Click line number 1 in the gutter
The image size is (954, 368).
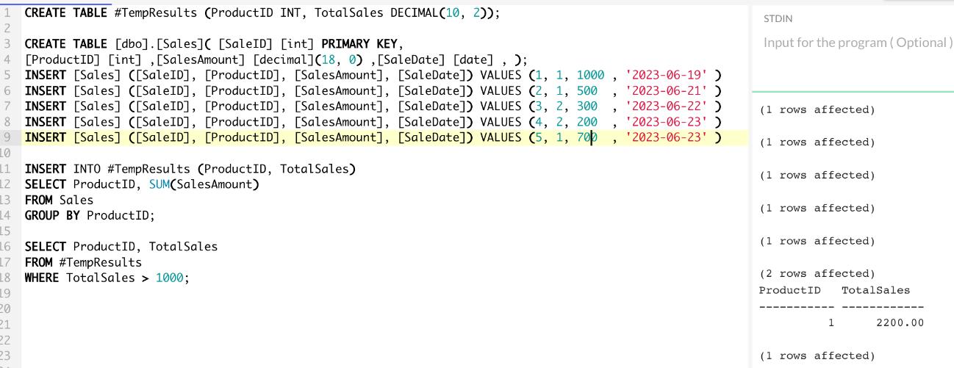[x=6, y=13]
